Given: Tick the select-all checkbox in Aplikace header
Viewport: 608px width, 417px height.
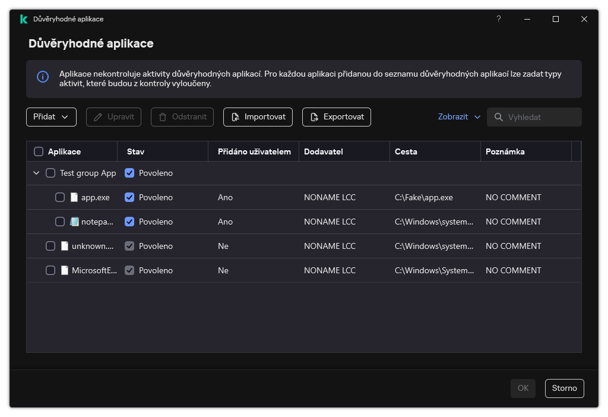Looking at the screenshot, I should point(39,151).
